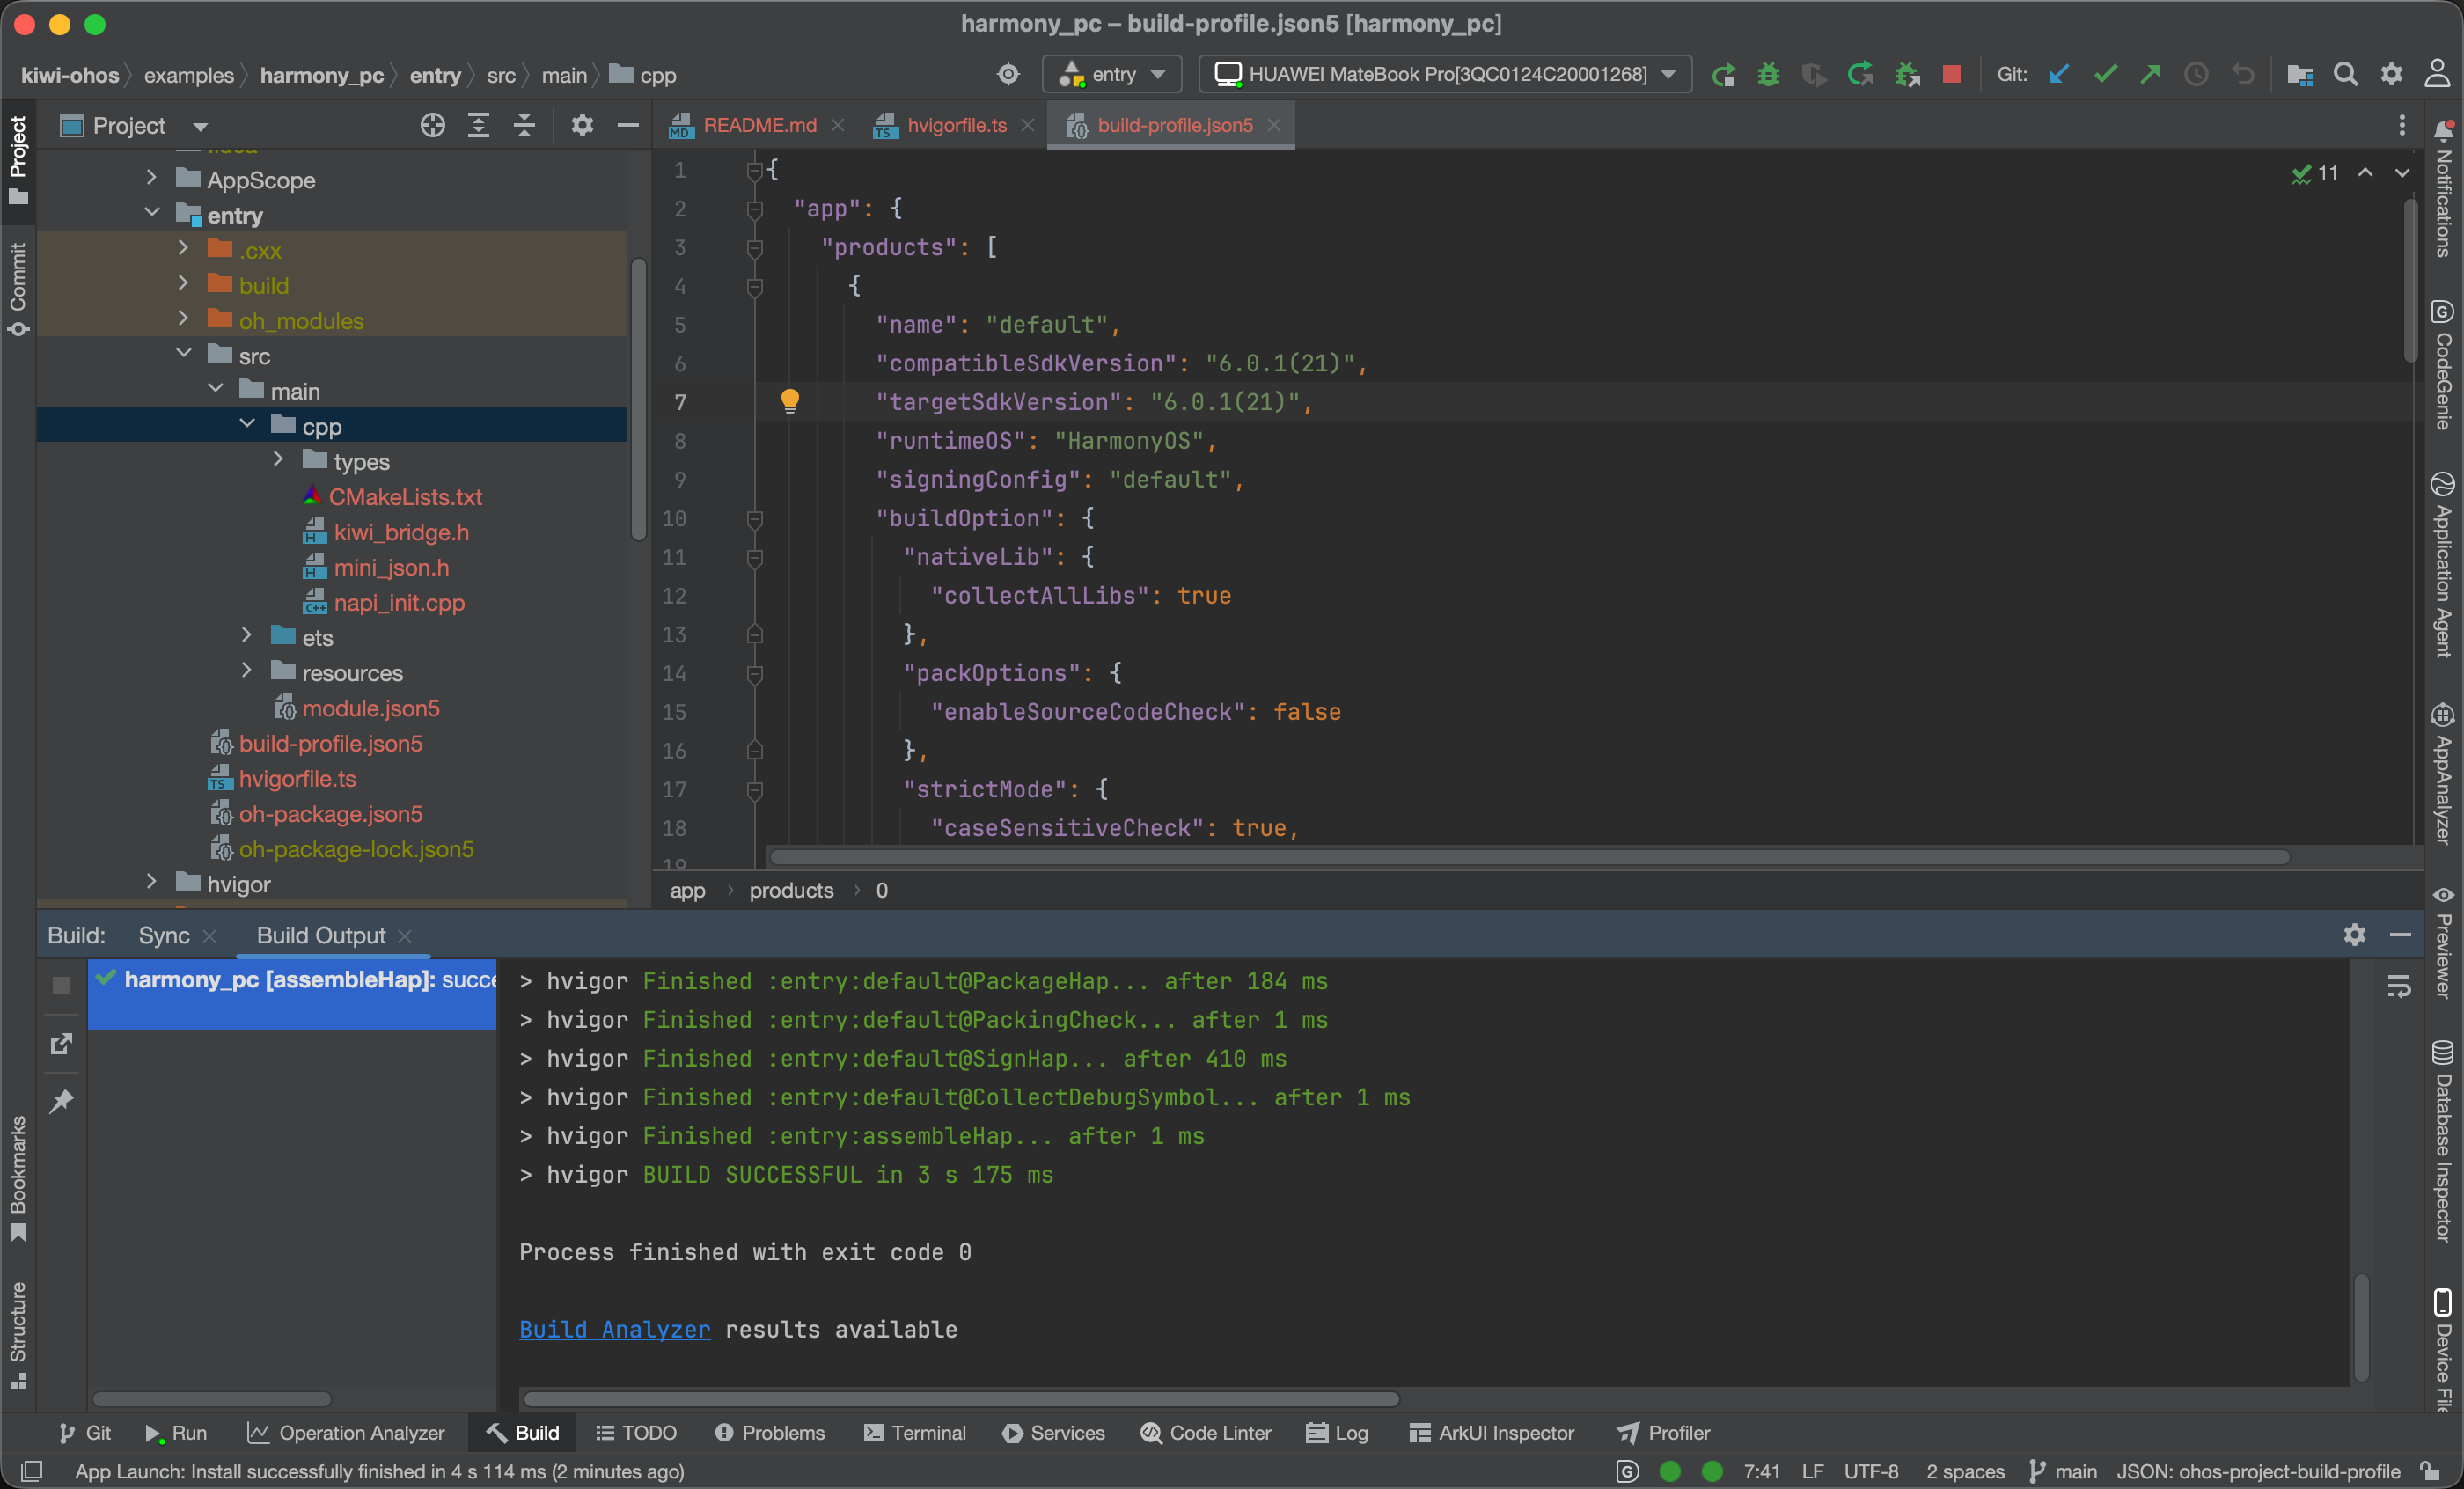Click the editor horizontal scrollbar
Viewport: 2464px width, 1489px height.
(x=1530, y=857)
